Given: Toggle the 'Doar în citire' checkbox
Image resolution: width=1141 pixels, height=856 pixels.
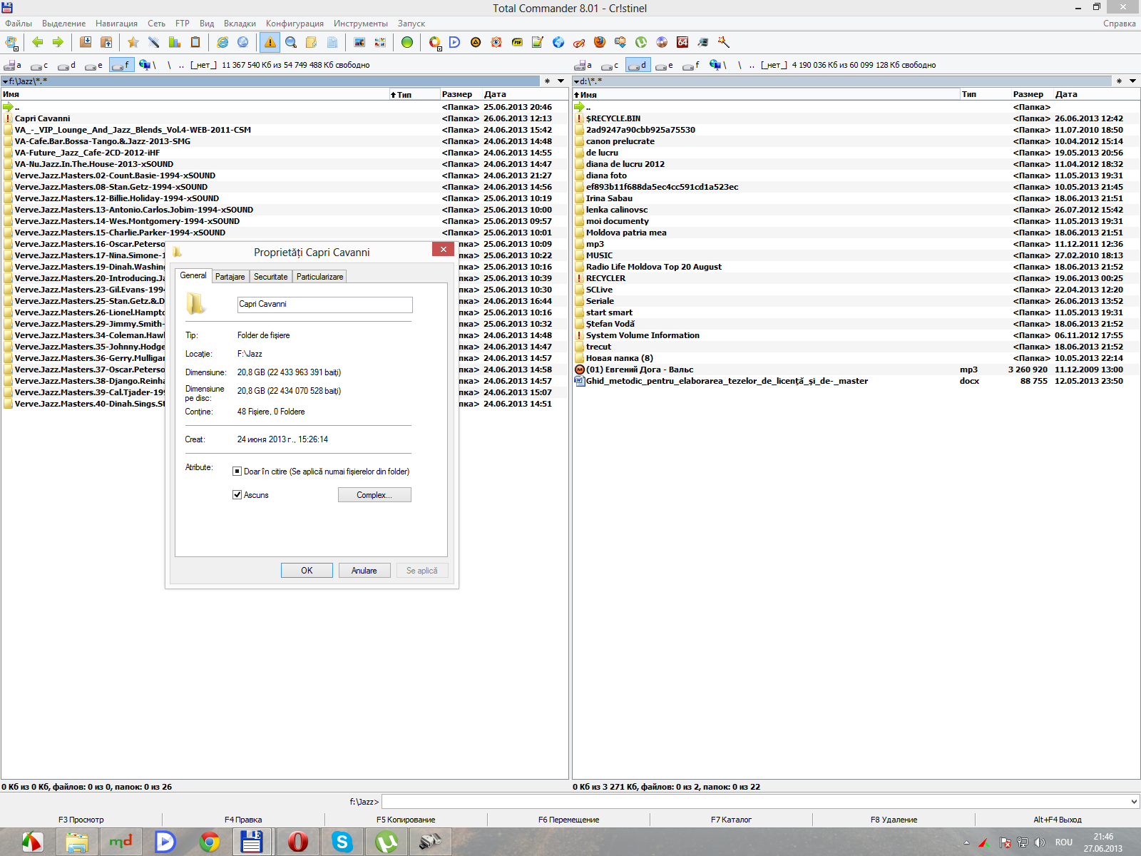Looking at the screenshot, I should click(x=237, y=472).
